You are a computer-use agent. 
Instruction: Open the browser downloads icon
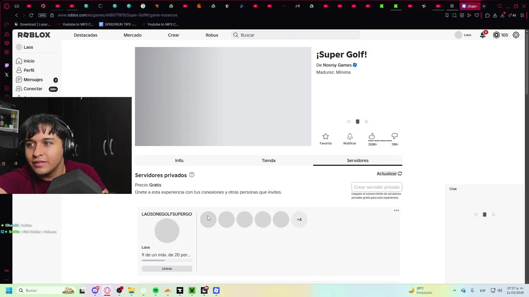pyautogui.click(x=503, y=15)
